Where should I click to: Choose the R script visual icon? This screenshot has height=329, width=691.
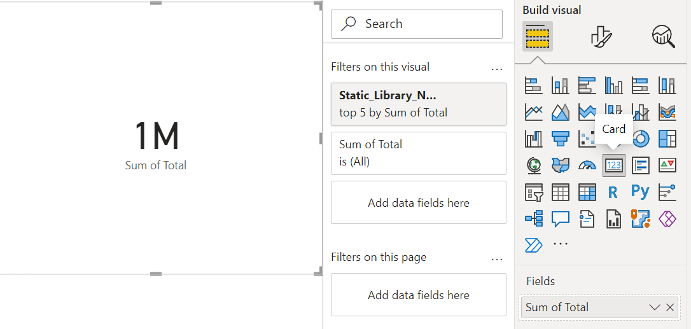click(x=613, y=192)
